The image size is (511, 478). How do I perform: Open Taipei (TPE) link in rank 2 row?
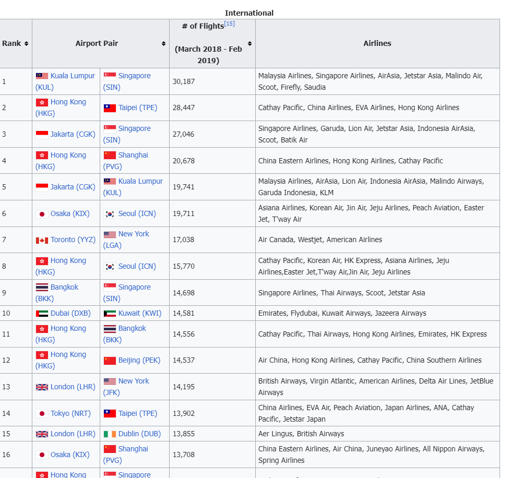[137, 107]
